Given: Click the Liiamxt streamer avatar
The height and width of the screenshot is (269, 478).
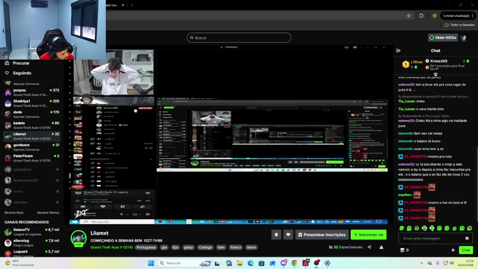Looking at the screenshot, I should [79, 238].
